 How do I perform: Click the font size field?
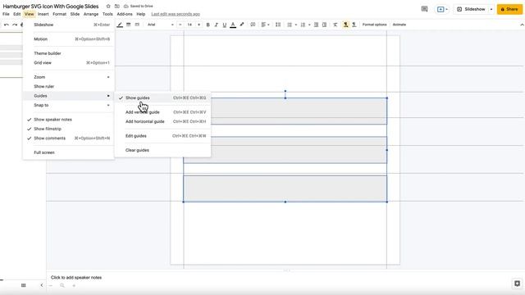tap(189, 25)
